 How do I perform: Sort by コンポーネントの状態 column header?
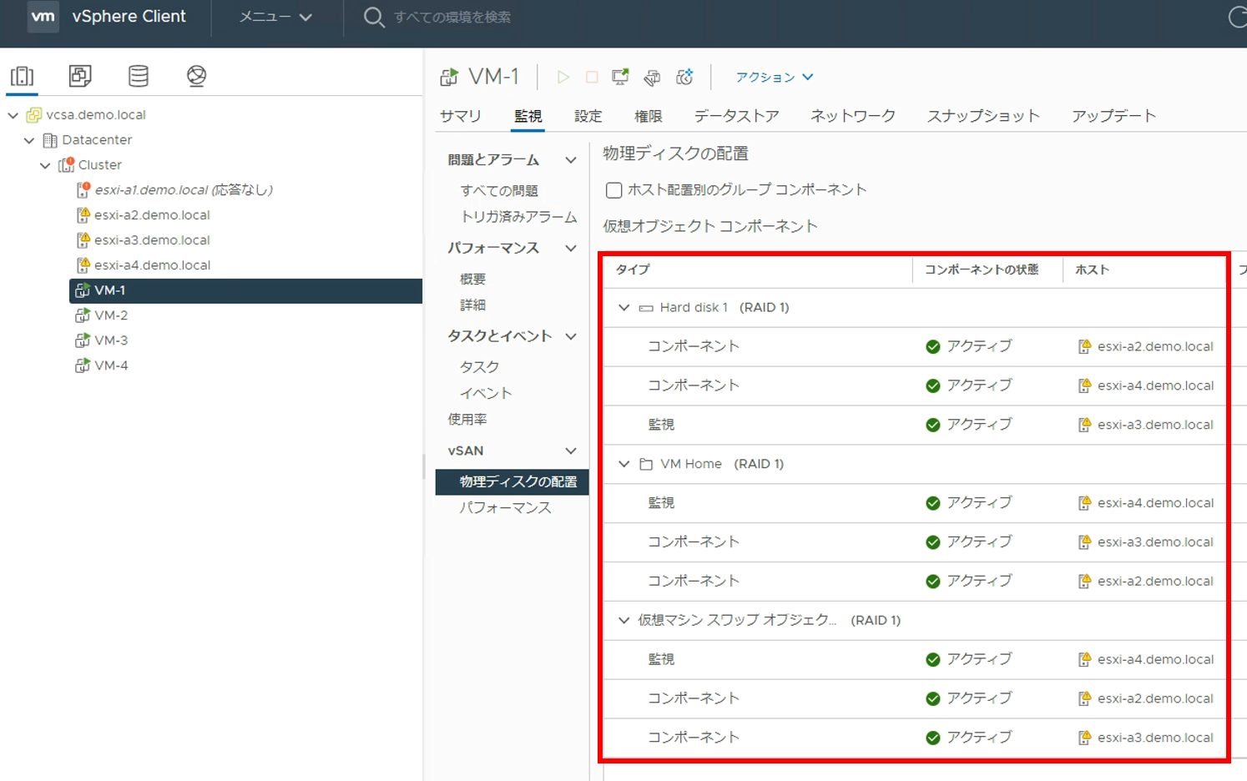click(982, 270)
